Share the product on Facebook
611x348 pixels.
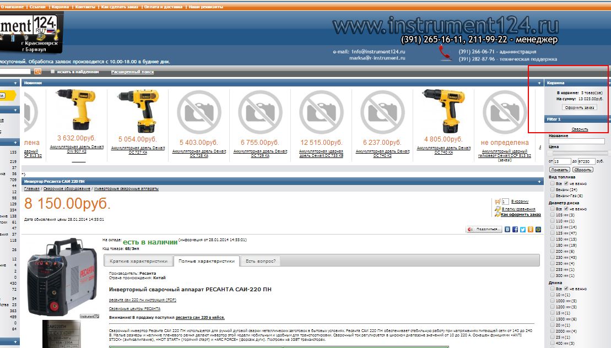coord(515,229)
